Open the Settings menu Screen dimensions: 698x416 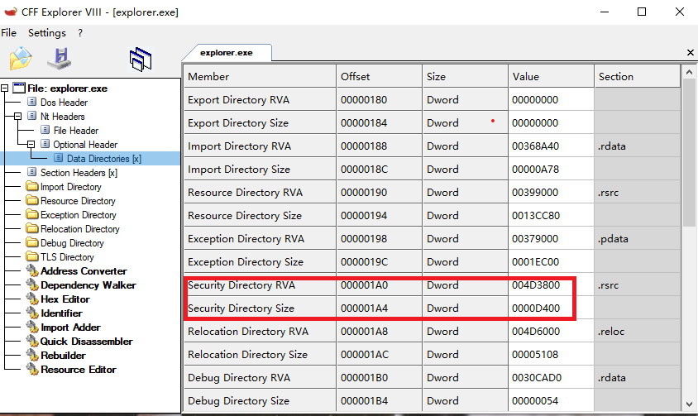pyautogui.click(x=46, y=33)
